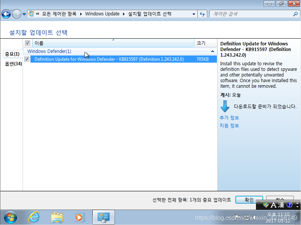Click the greyed Forward arrow button
Image resolution: width=301 pixels, height=225 pixels.
coord(17,14)
